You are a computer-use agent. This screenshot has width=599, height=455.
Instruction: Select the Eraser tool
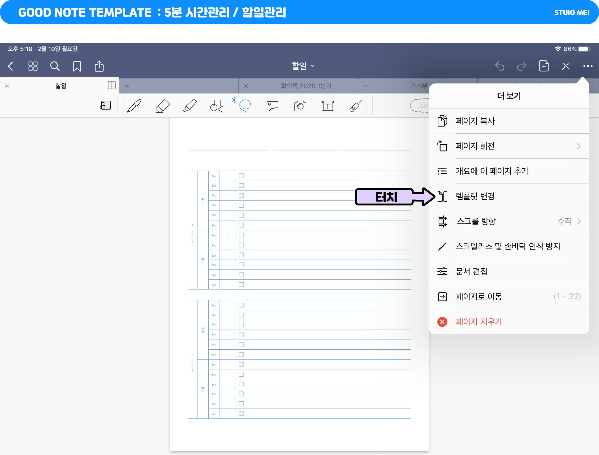[x=162, y=106]
